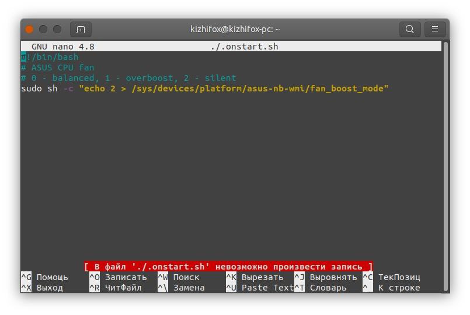
Task: Click the GNU nano 4.8 header text
Action: click(63, 47)
